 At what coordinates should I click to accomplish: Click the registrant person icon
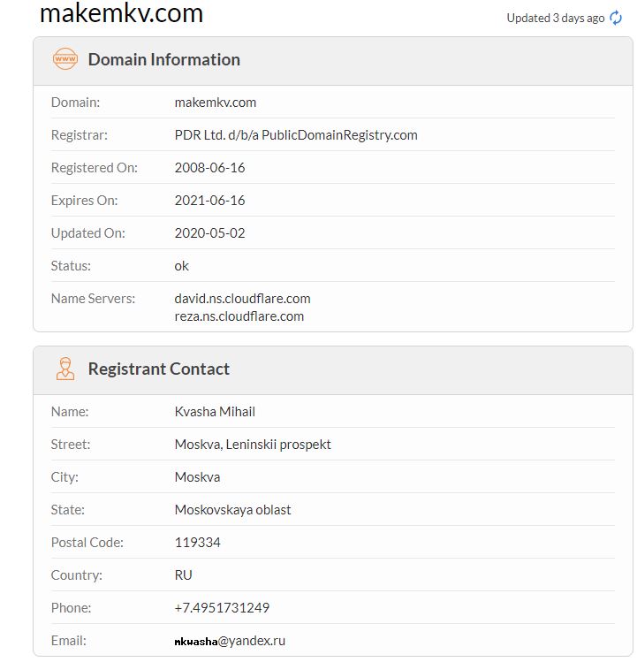[x=65, y=369]
